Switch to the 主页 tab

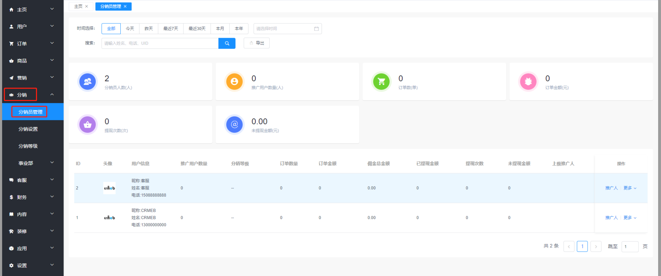coord(78,6)
